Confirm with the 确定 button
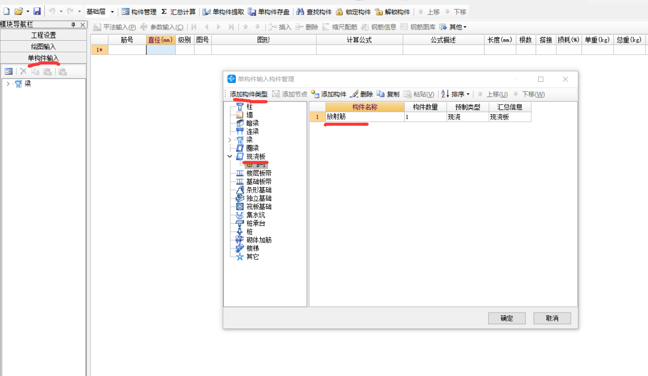This screenshot has width=648, height=376. point(507,318)
